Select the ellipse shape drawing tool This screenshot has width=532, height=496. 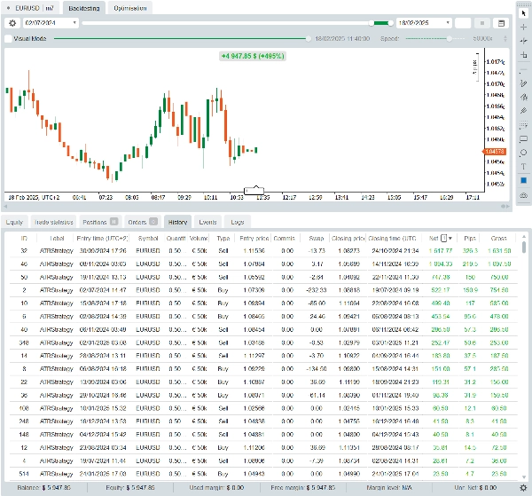pyautogui.click(x=523, y=152)
